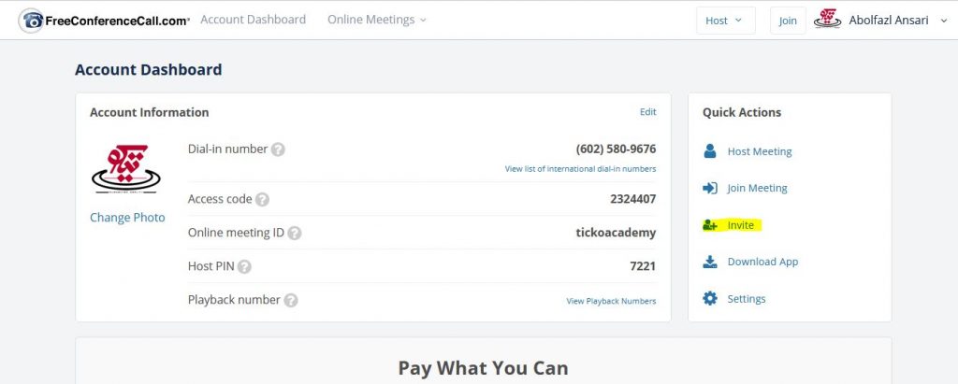Click help icon beside Dial-in number
The width and height of the screenshot is (958, 384).
coord(278,149)
